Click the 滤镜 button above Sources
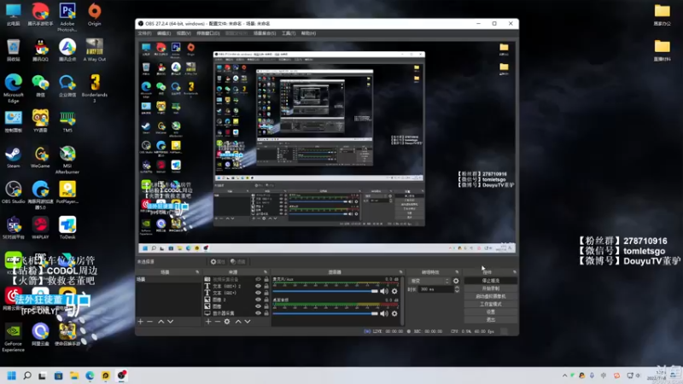 [x=238, y=262]
